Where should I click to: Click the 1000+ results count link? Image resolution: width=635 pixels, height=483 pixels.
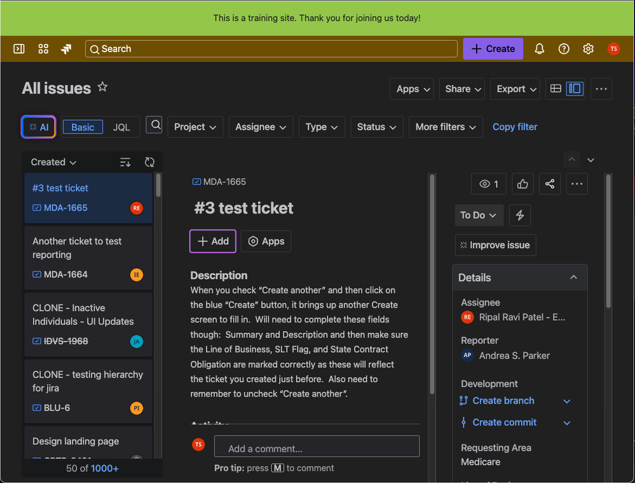pyautogui.click(x=104, y=468)
